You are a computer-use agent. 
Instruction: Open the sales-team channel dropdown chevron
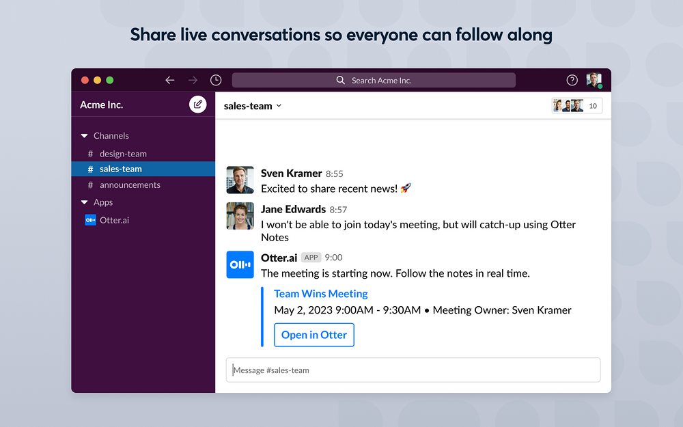point(279,106)
